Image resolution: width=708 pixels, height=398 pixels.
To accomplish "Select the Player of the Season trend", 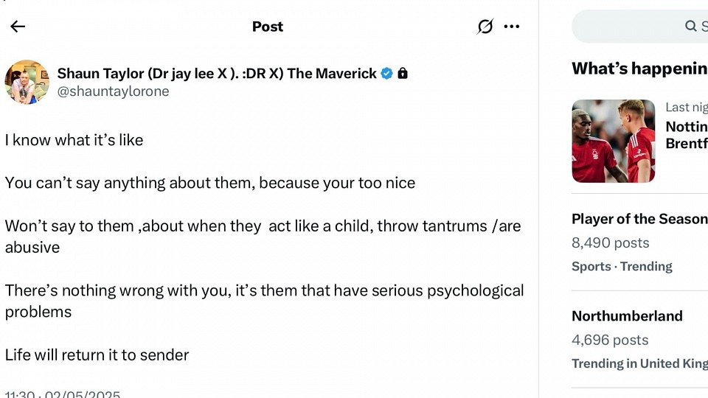I will pos(640,242).
